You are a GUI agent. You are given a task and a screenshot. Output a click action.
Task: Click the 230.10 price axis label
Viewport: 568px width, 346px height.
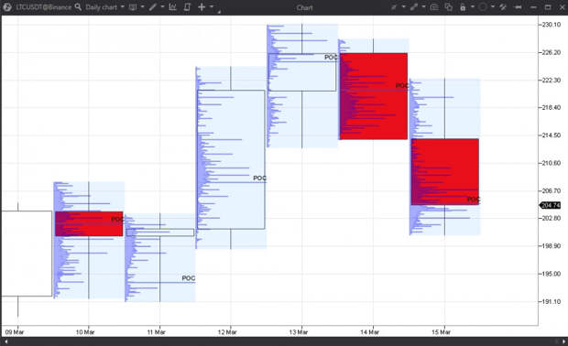(551, 25)
